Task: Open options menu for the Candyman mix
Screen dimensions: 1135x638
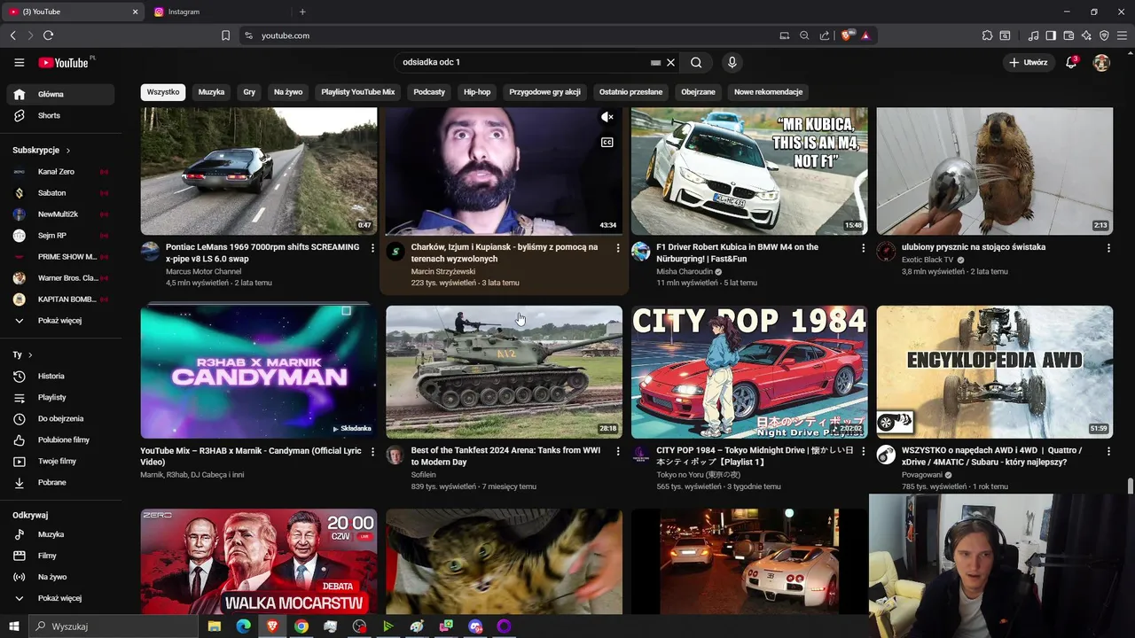Action: click(x=372, y=452)
